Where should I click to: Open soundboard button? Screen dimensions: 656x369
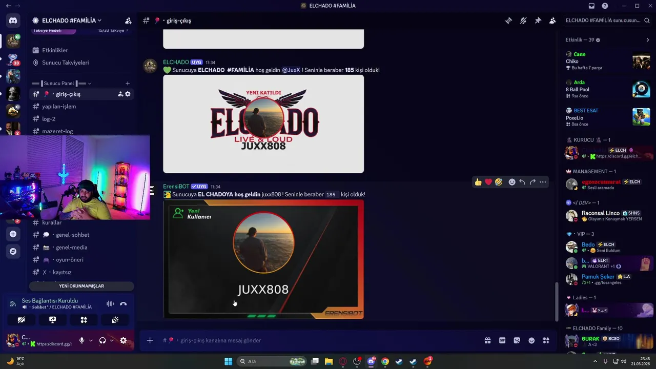115,320
